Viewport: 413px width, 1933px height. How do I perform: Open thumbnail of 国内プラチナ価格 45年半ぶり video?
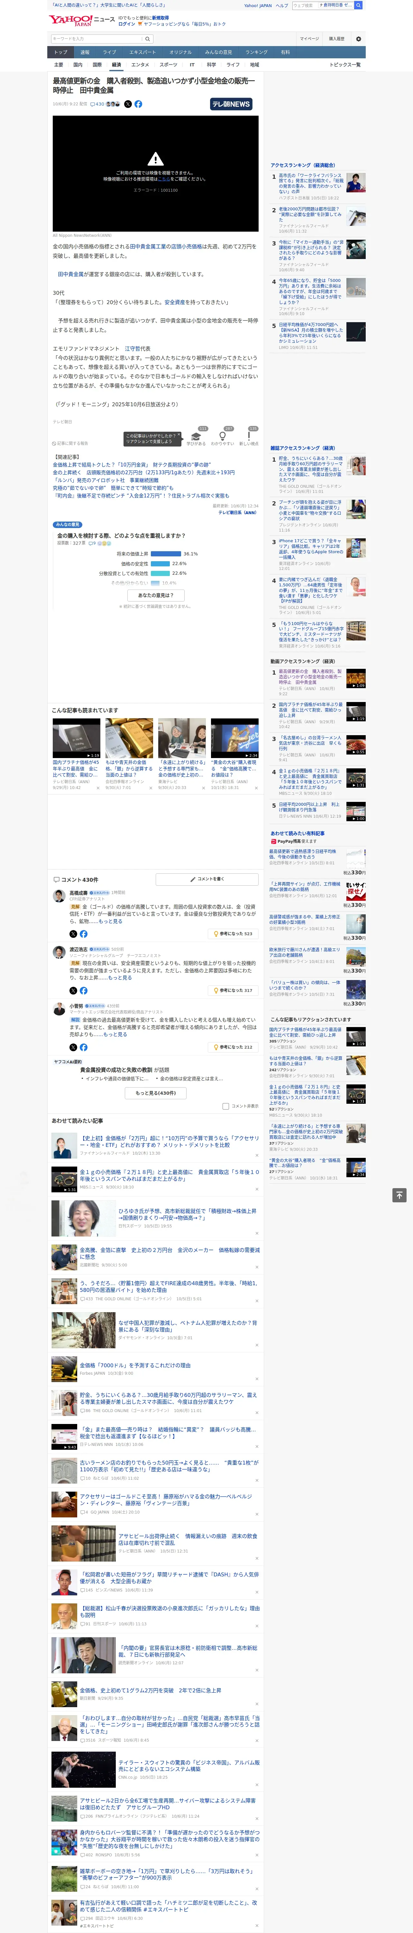[x=77, y=738]
